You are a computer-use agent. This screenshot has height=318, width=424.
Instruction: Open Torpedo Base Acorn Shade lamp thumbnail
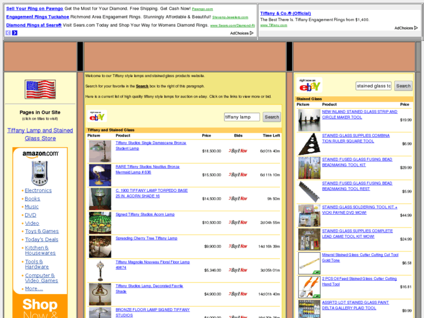pyautogui.click(x=100, y=199)
